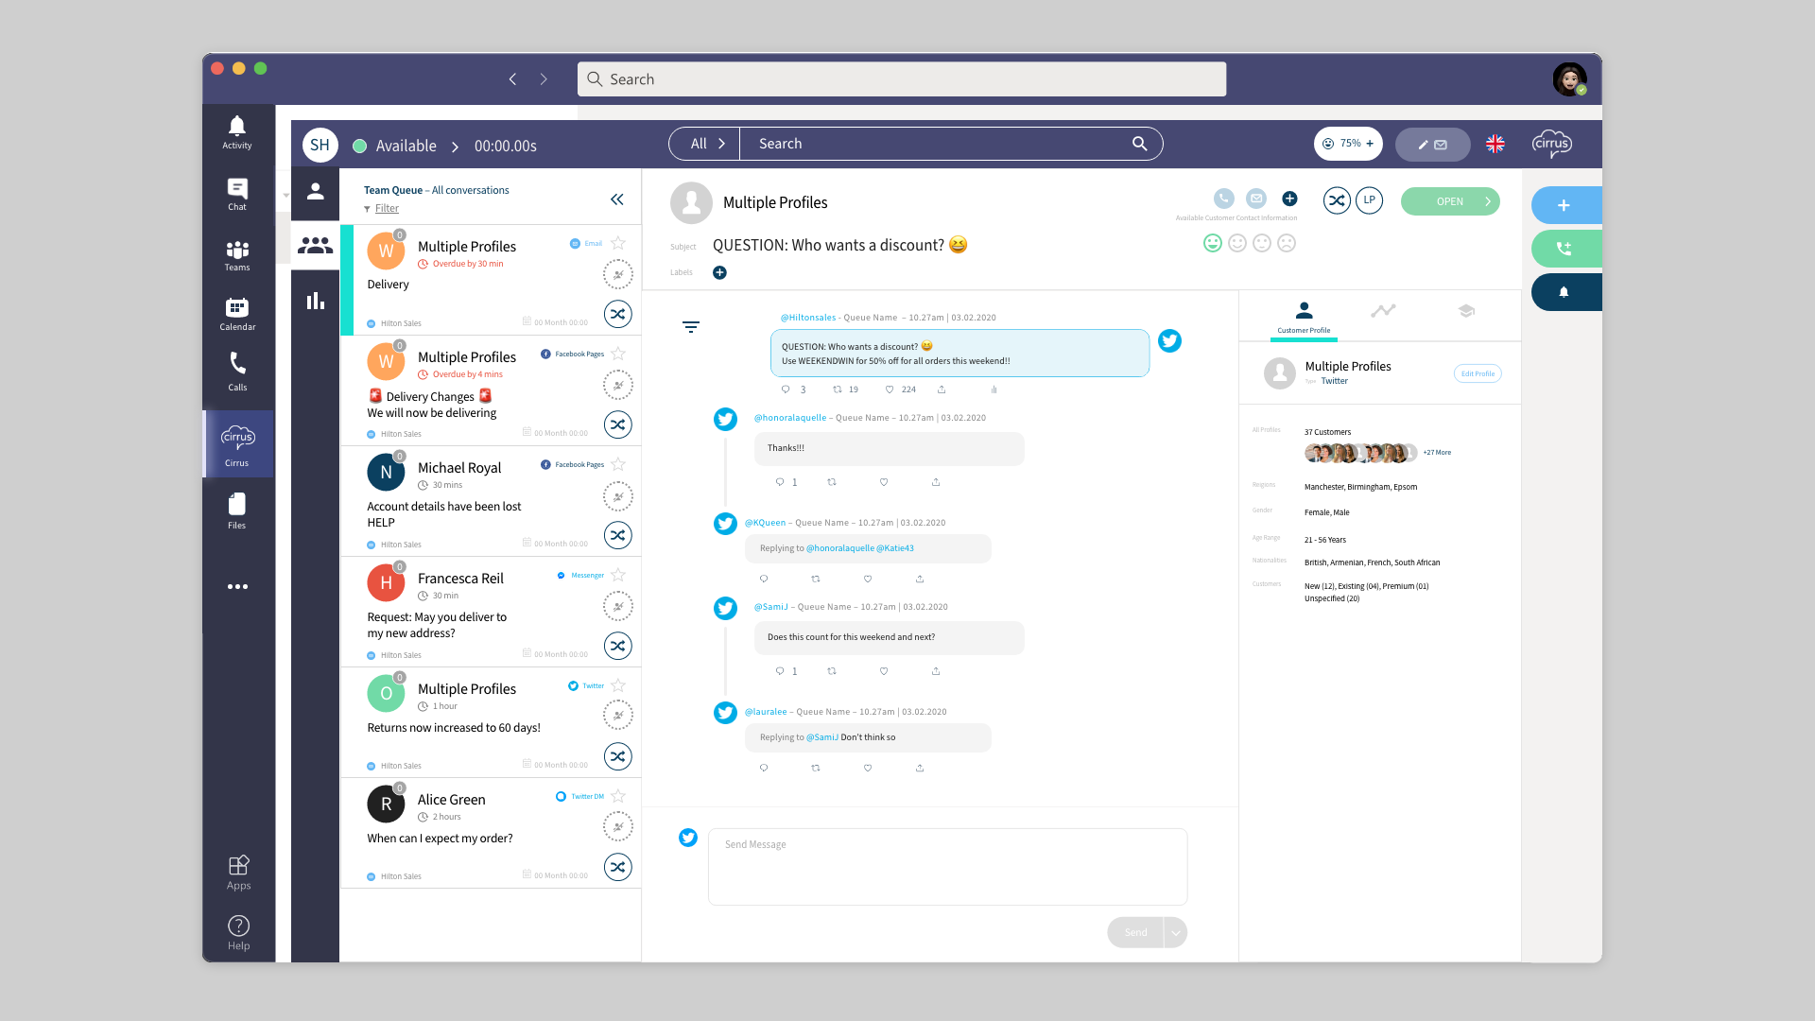Screen dimensions: 1815x1021
Task: Collapse the conversation list panel
Action: click(x=617, y=199)
